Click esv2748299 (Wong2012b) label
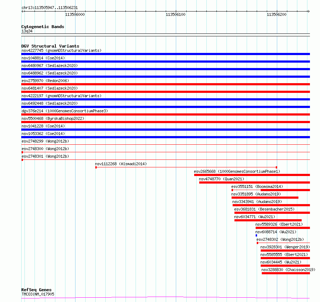This screenshot has height=302, width=320. pyautogui.click(x=45, y=141)
